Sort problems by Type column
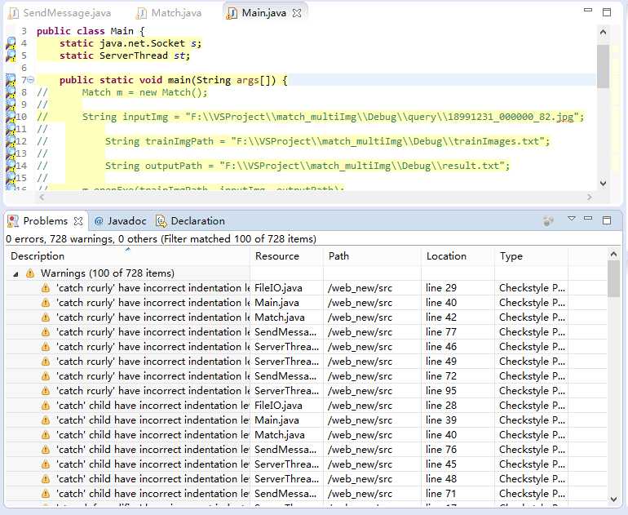 (531, 256)
